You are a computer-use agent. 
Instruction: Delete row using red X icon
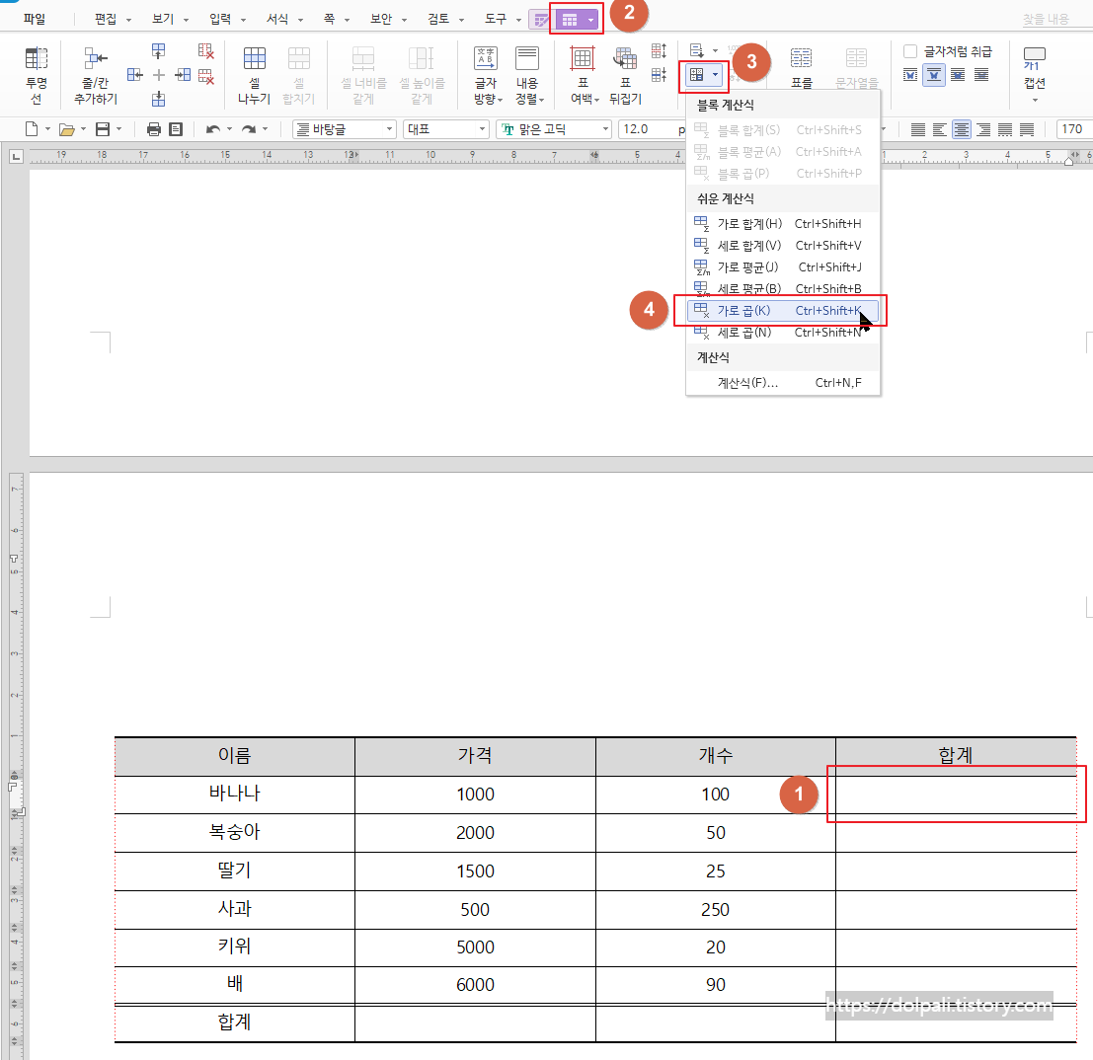coord(205,75)
